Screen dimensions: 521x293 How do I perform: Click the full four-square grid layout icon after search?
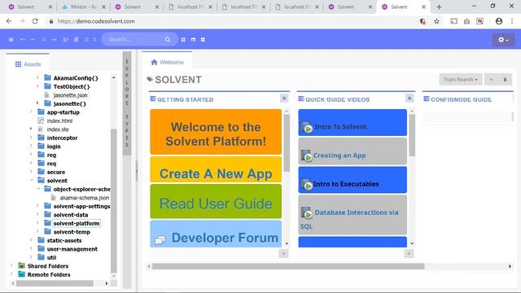203,40
